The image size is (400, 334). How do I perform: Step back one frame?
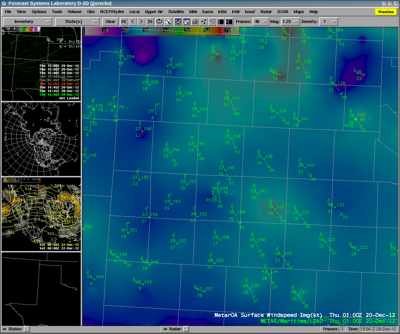tap(133, 22)
